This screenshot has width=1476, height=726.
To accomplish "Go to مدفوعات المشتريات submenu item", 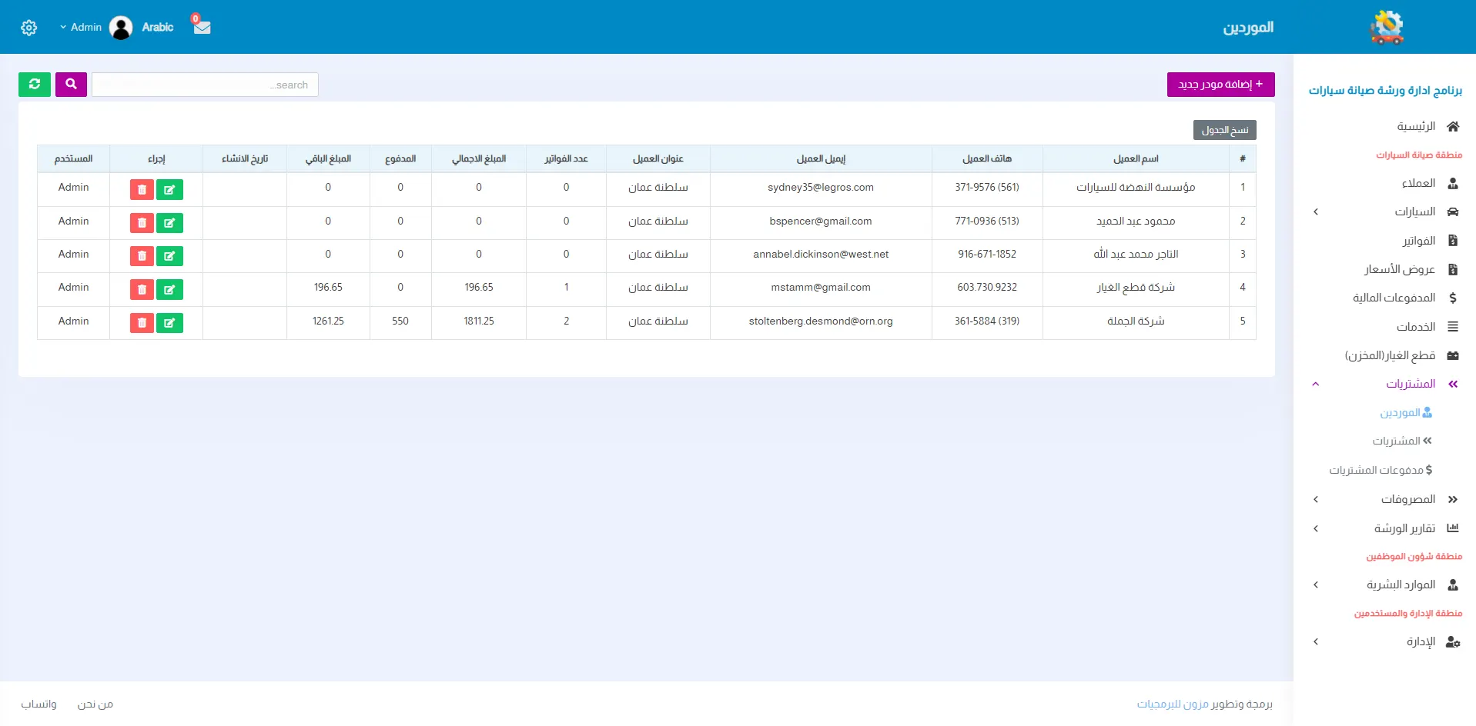I will tap(1380, 470).
